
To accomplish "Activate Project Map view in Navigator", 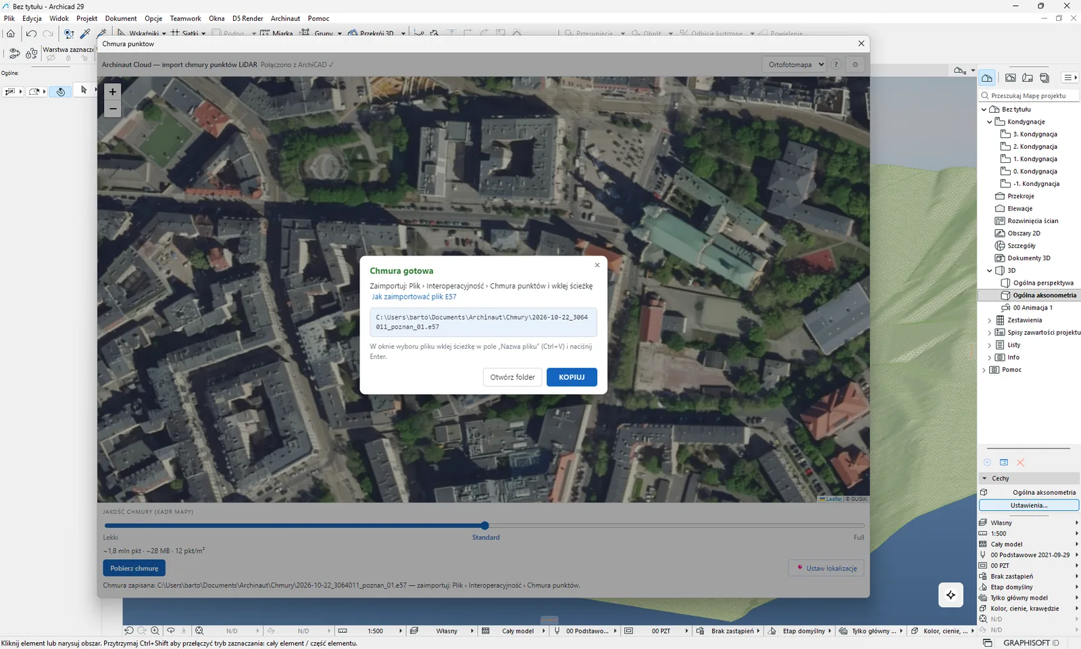I will 987,78.
